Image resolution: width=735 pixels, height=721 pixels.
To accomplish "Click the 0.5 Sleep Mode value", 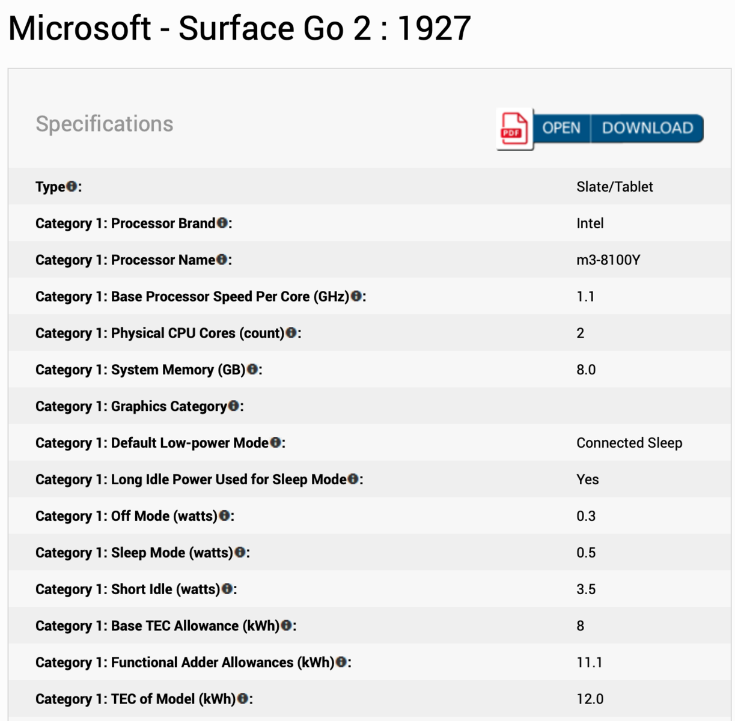I will (x=586, y=553).
